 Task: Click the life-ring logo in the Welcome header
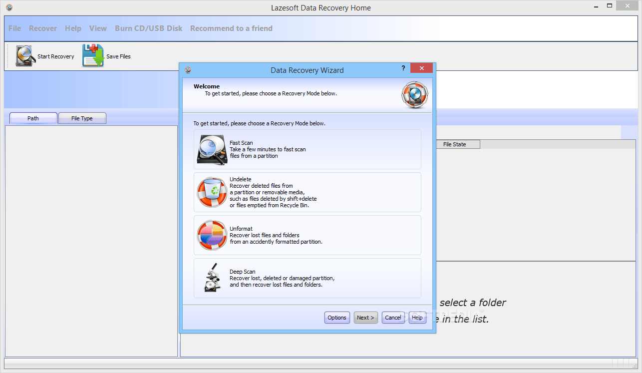coord(414,94)
